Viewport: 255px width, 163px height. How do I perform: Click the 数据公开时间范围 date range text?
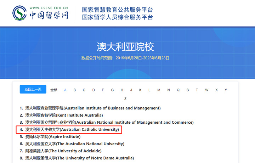pos(125,58)
